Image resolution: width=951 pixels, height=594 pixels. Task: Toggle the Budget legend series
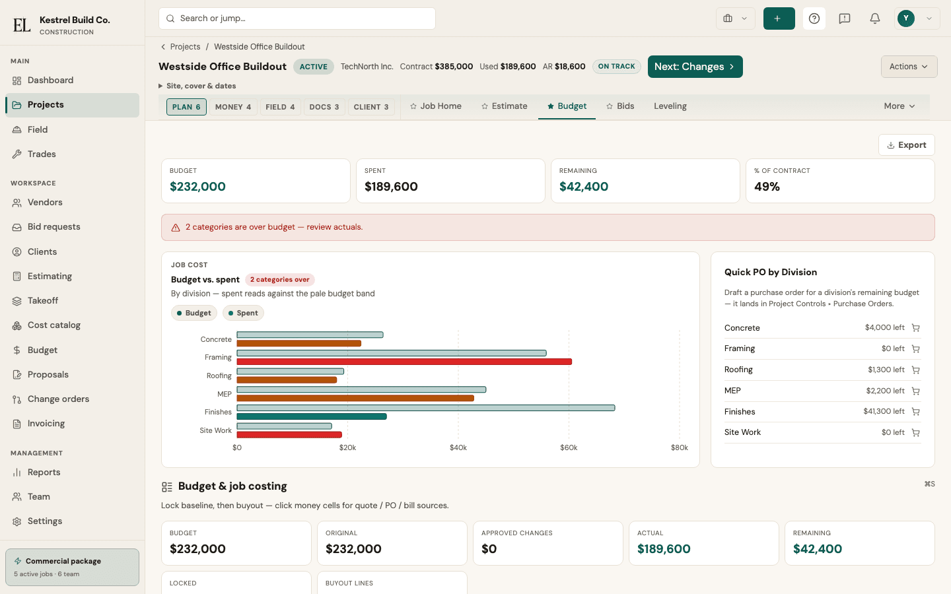coord(194,313)
